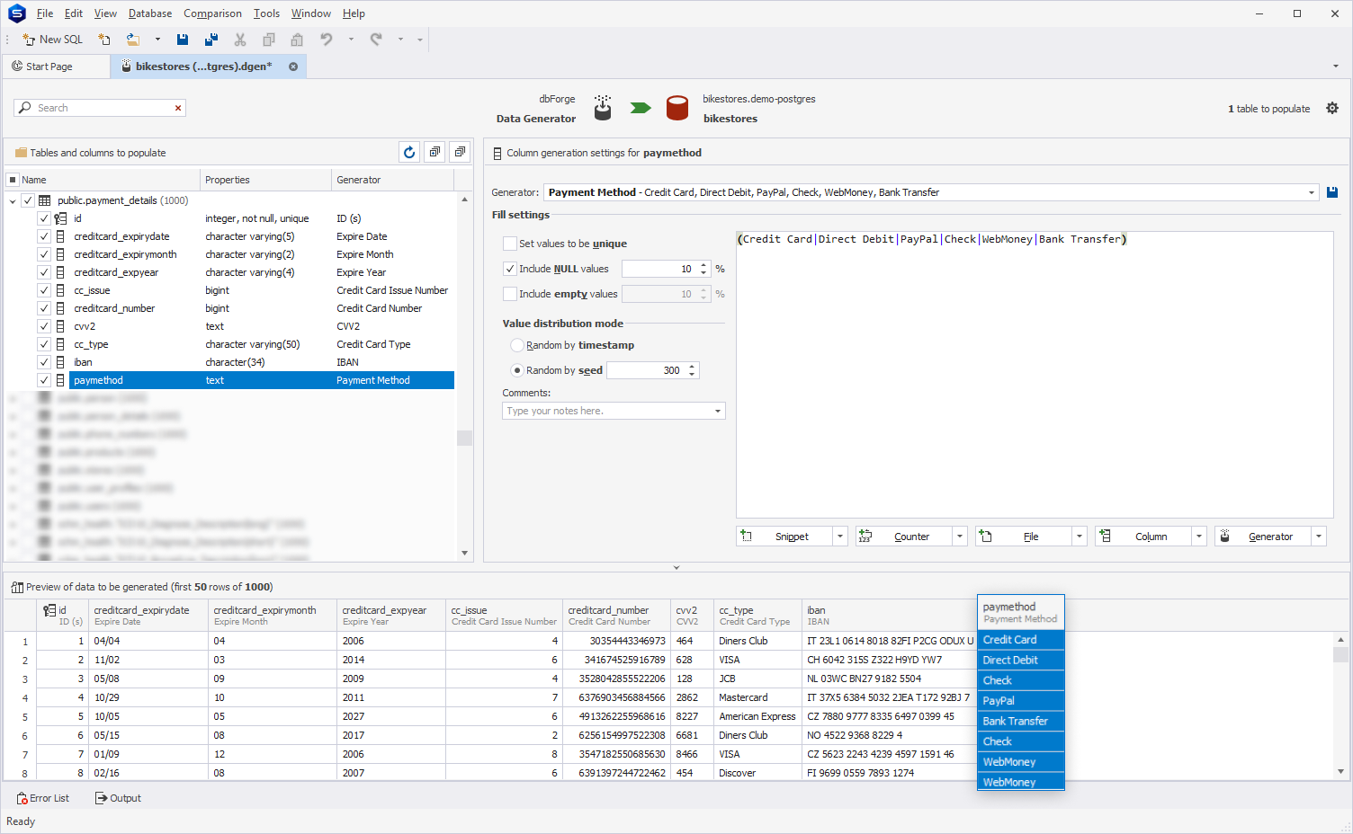
Task: Open the Column button dropdown arrow
Action: tap(1199, 537)
